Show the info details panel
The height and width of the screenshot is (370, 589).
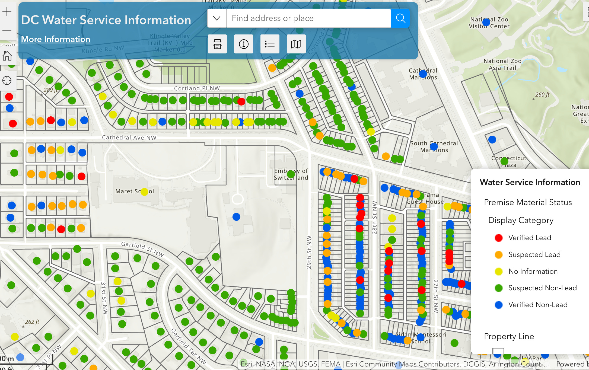coord(243,44)
